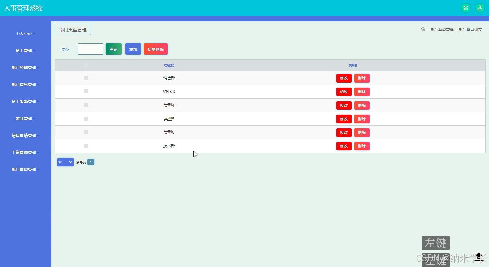Click 删除 for the 销售部 row
Image resolution: width=489 pixels, height=267 pixels.
362,78
